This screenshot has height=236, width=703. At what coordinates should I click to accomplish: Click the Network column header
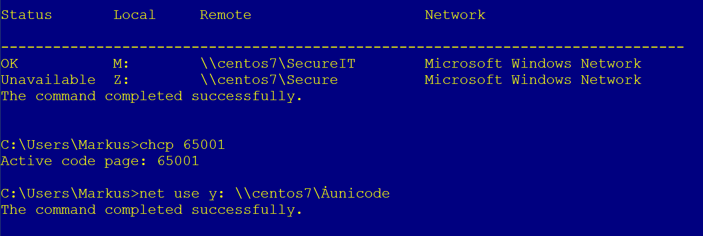455,15
